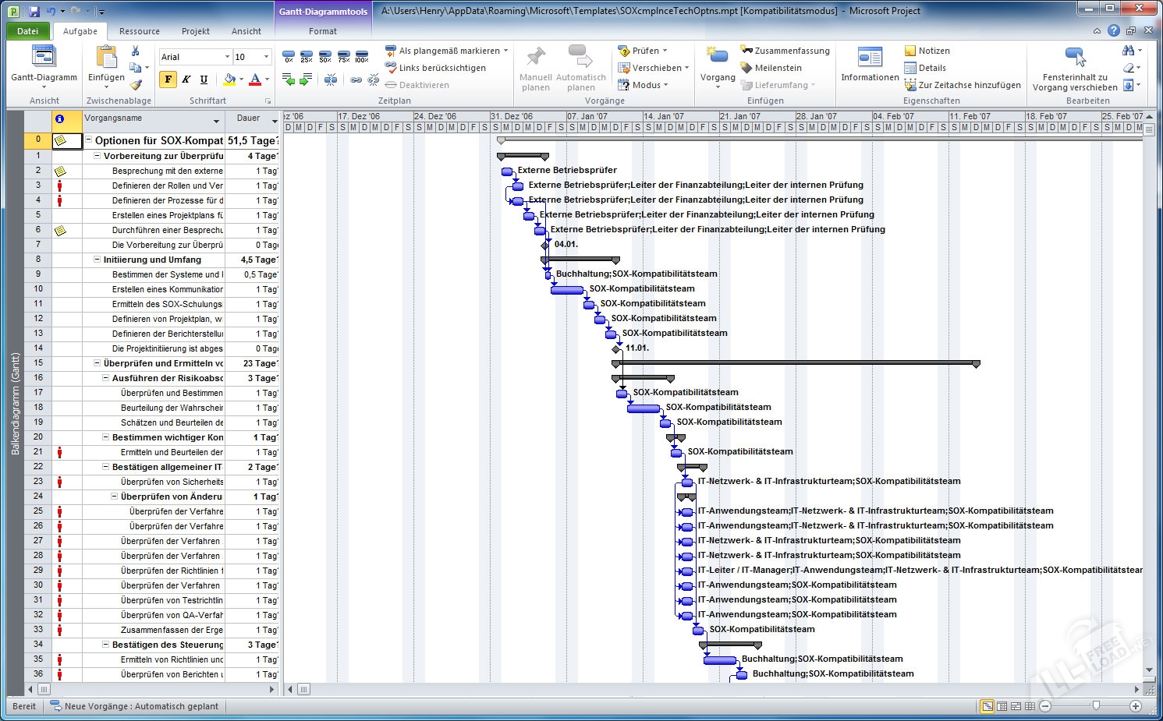Click the scissors cut icon
Image resolution: width=1163 pixels, height=721 pixels.
(135, 51)
